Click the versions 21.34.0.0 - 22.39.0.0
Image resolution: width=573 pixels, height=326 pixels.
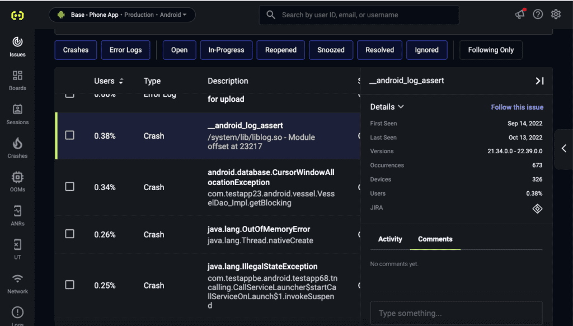[515, 151]
